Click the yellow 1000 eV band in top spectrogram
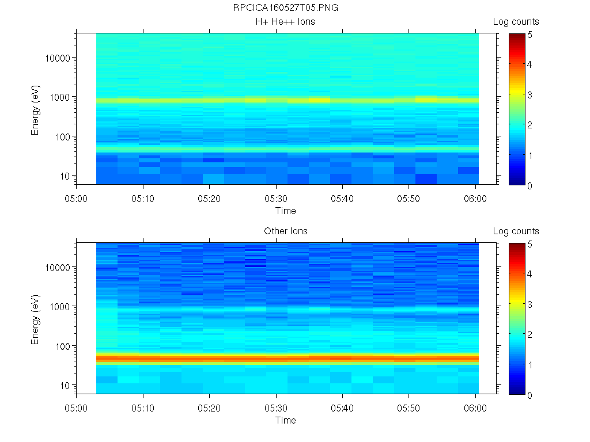Screen dimensions: 590x442 (x=288, y=100)
